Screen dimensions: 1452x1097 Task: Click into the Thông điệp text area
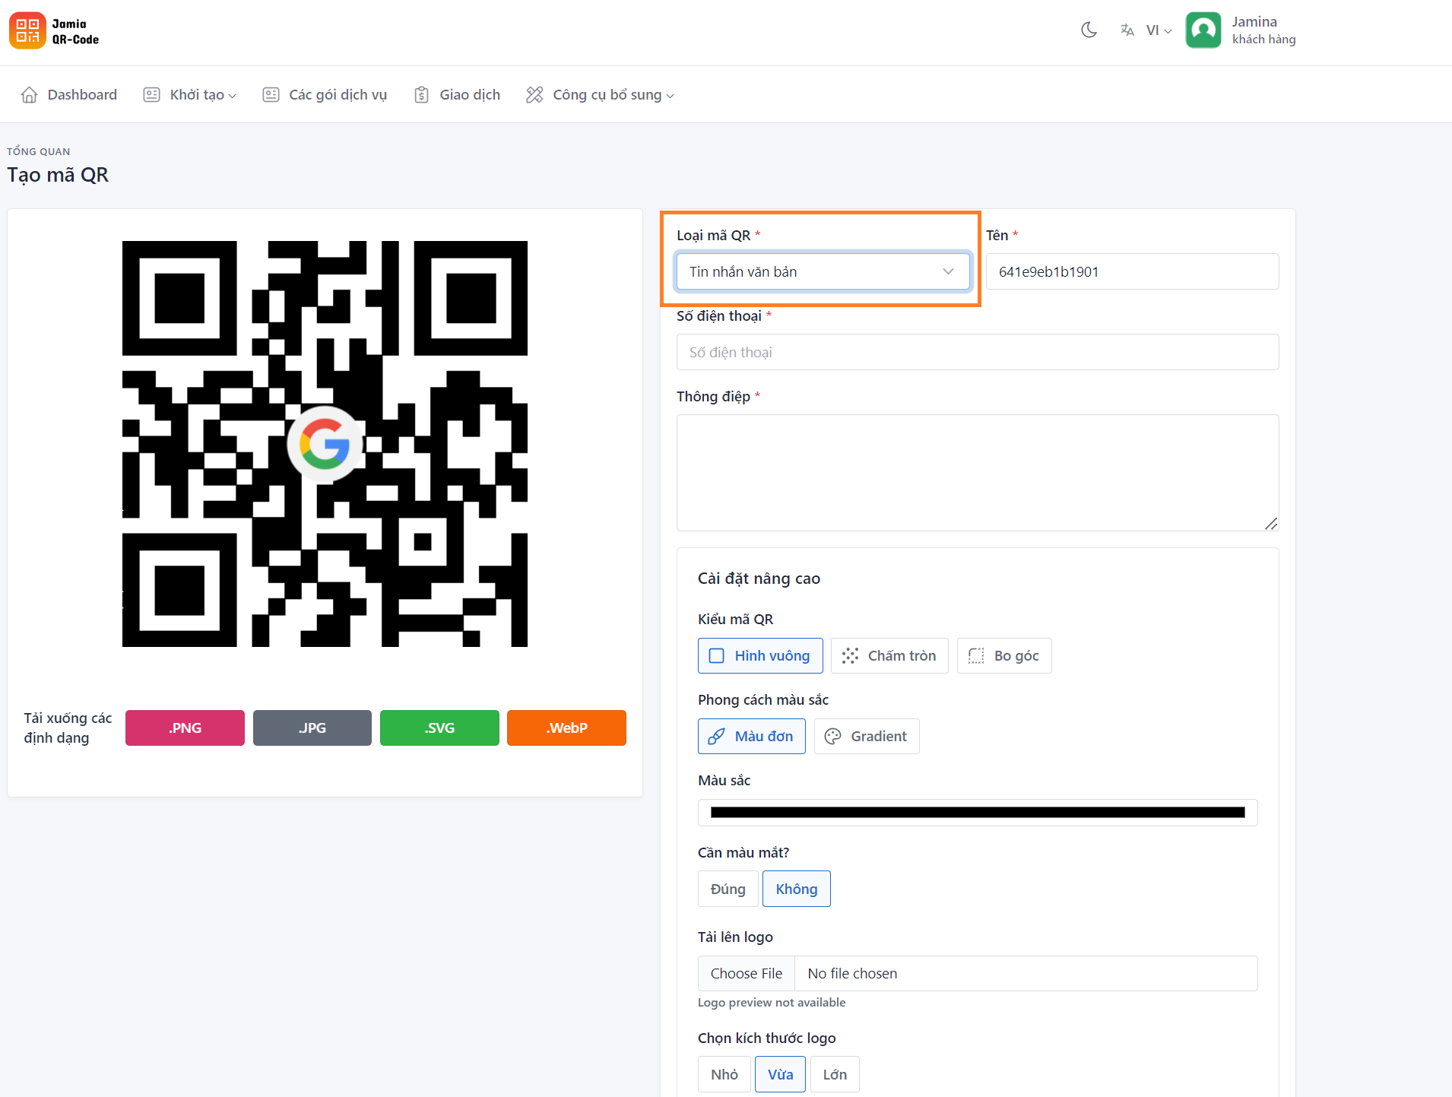978,473
